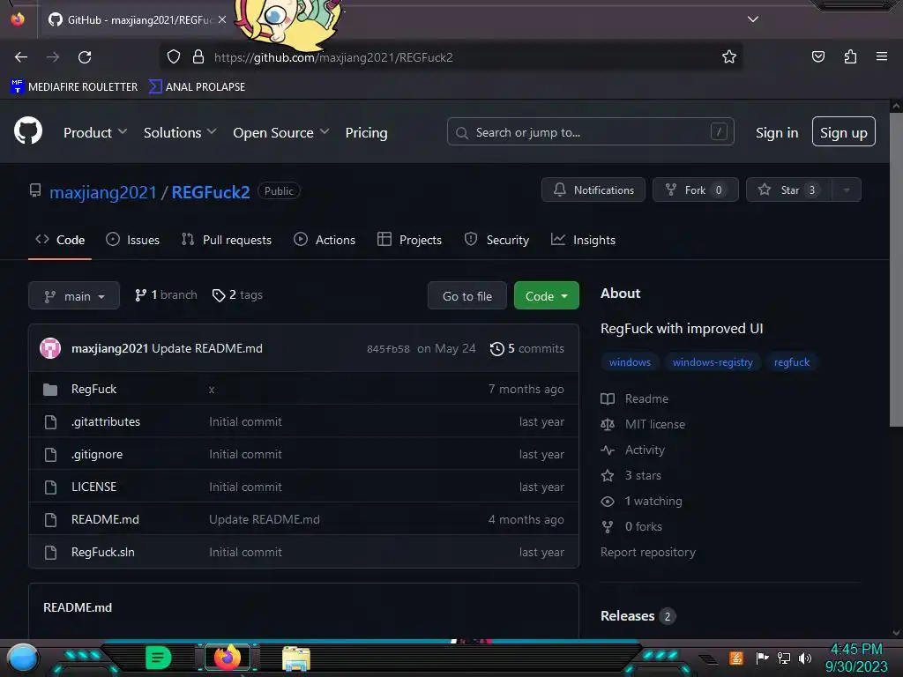Switch to the Projects tab

(x=409, y=240)
